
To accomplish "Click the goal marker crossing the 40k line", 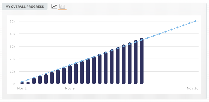I will (x=159, y=34).
